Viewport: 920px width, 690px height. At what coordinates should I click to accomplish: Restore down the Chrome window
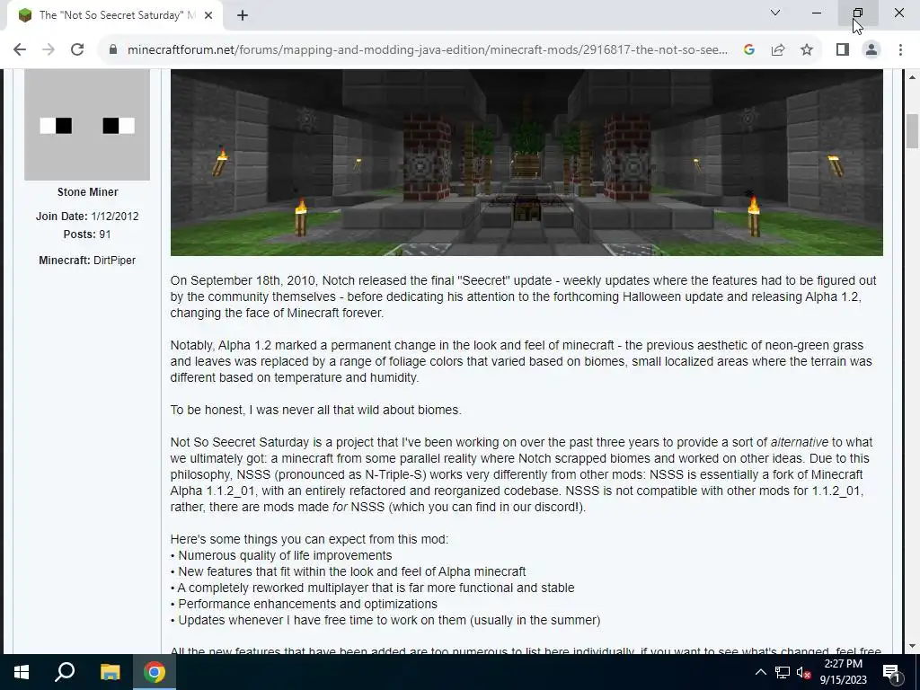tap(858, 13)
